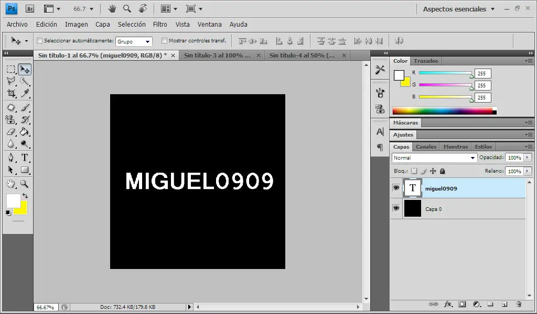Add a layer style with fx
Image resolution: width=537 pixels, height=314 pixels.
[448, 304]
